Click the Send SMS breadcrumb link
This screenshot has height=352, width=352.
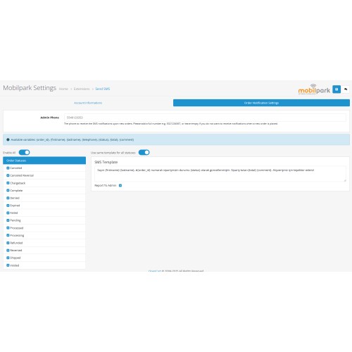(103, 89)
